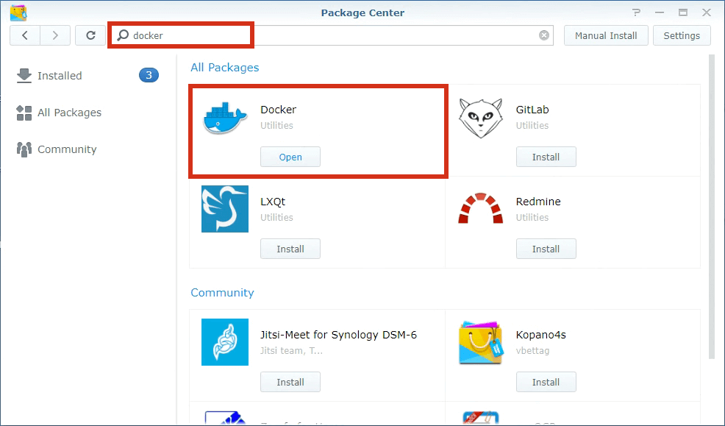
Task: Open the Community sidebar section
Action: point(66,149)
